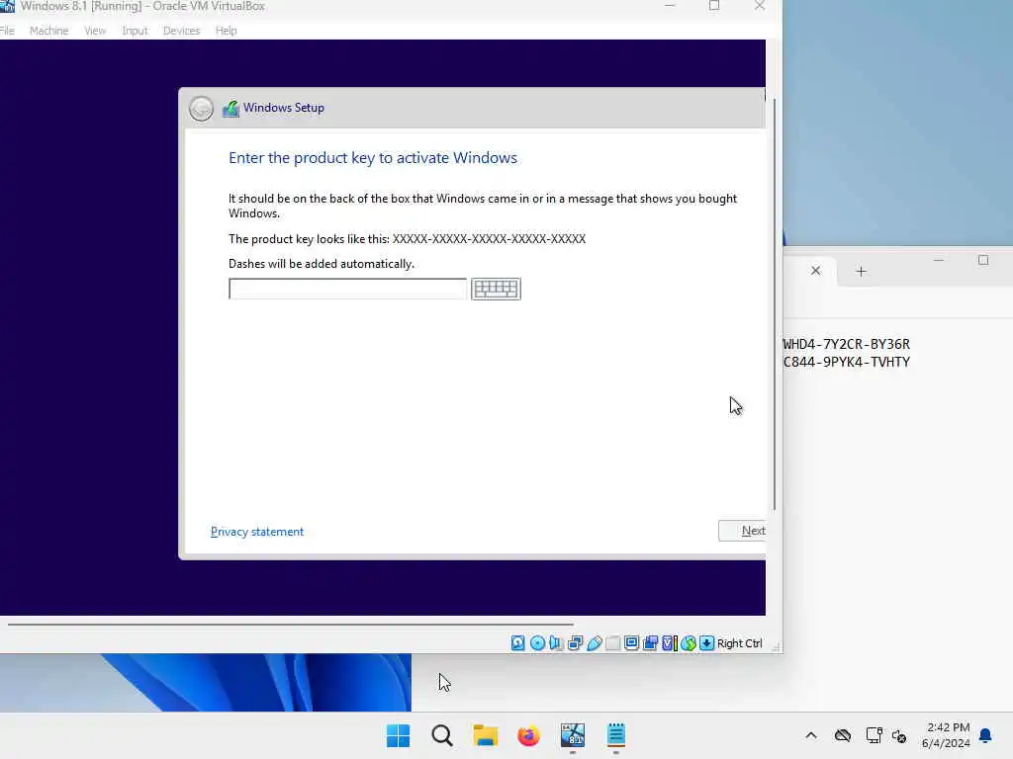This screenshot has width=1013, height=759.
Task: Open File Explorer from the taskbar
Action: (485, 735)
